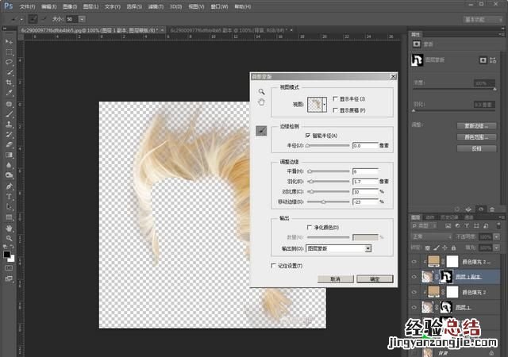
Task: Select the Blur tool
Action: pos(9,165)
